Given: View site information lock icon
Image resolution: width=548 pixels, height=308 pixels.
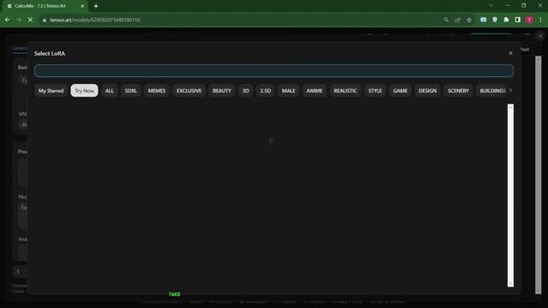Looking at the screenshot, I should coord(45,20).
